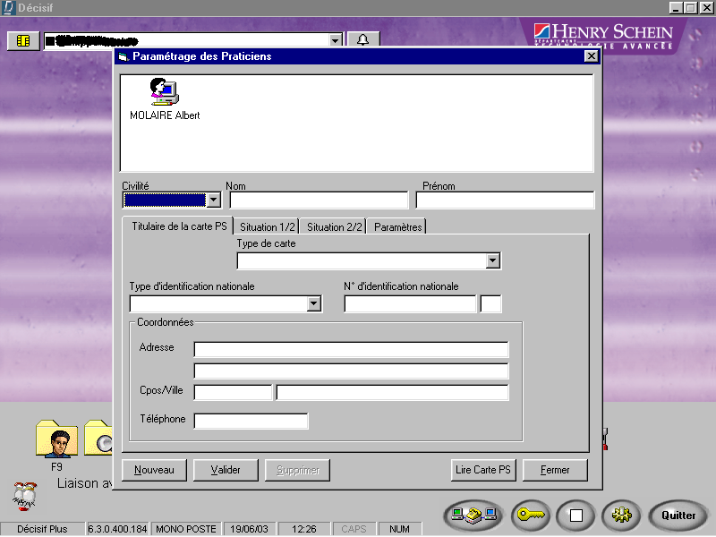716x537 pixels.
Task: Click the yellow card icon button at top-left
Action: 23,40
